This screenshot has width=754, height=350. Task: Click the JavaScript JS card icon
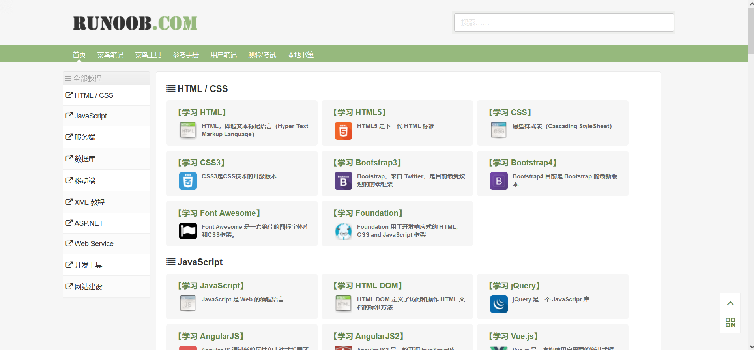[x=188, y=304]
